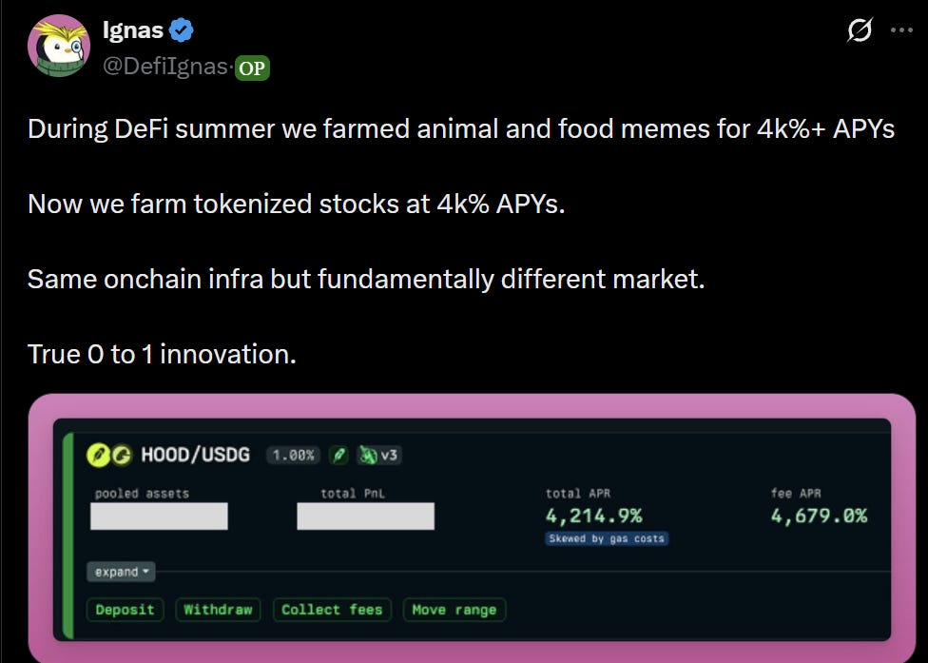Viewport: 928px width, 663px height.
Task: Click the Grok slash-circle icon
Action: 860,29
